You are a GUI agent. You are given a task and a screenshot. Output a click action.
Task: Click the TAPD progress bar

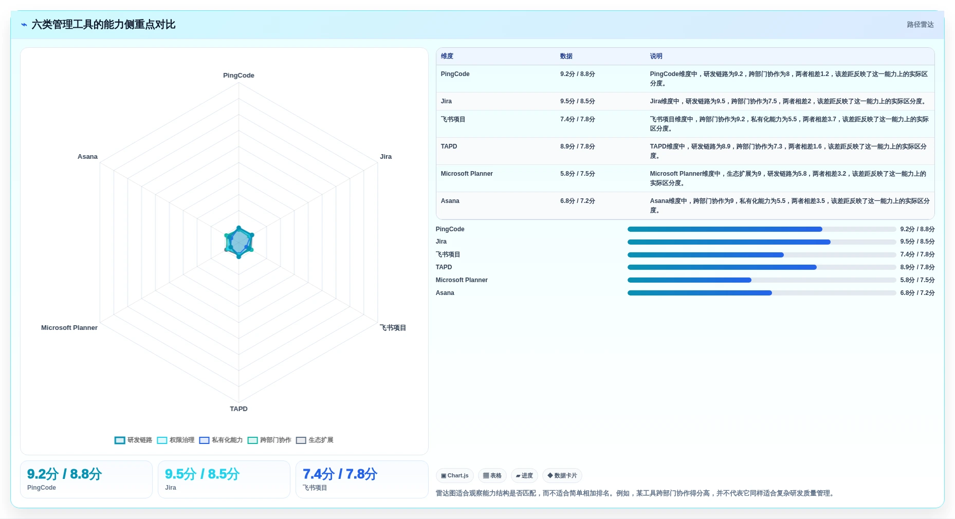coord(762,267)
